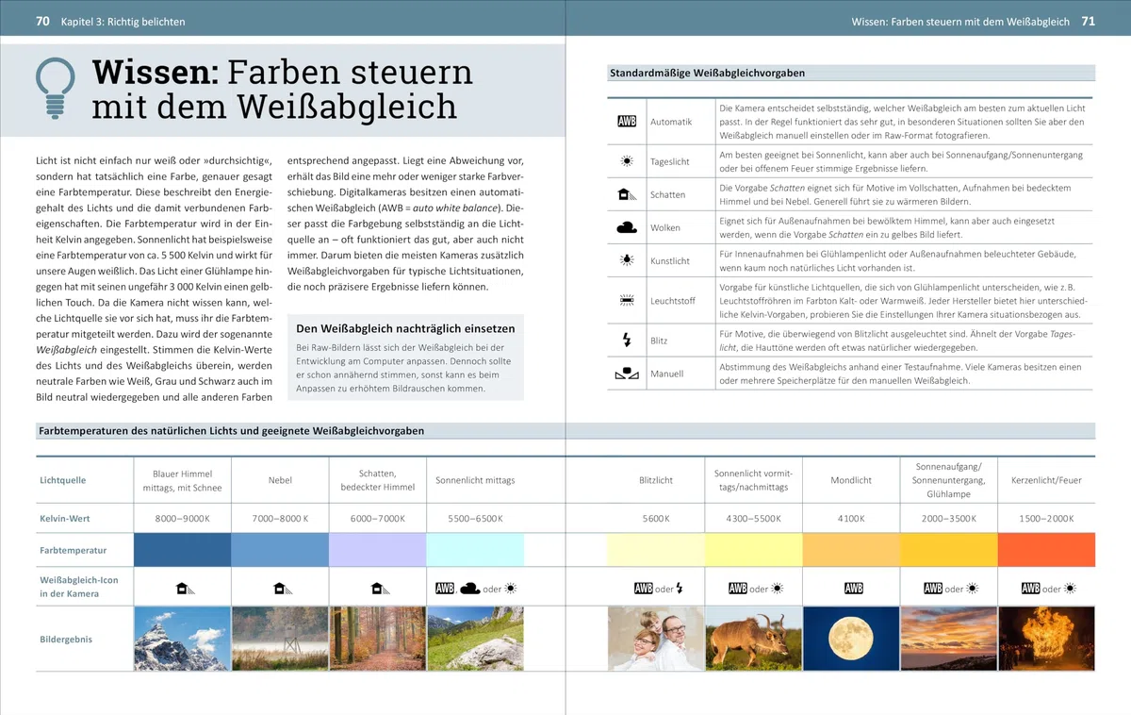This screenshot has width=1131, height=715.
Task: Click sun icon in Sonnenlicht vormittags/nachmittags column
Action: point(778,589)
